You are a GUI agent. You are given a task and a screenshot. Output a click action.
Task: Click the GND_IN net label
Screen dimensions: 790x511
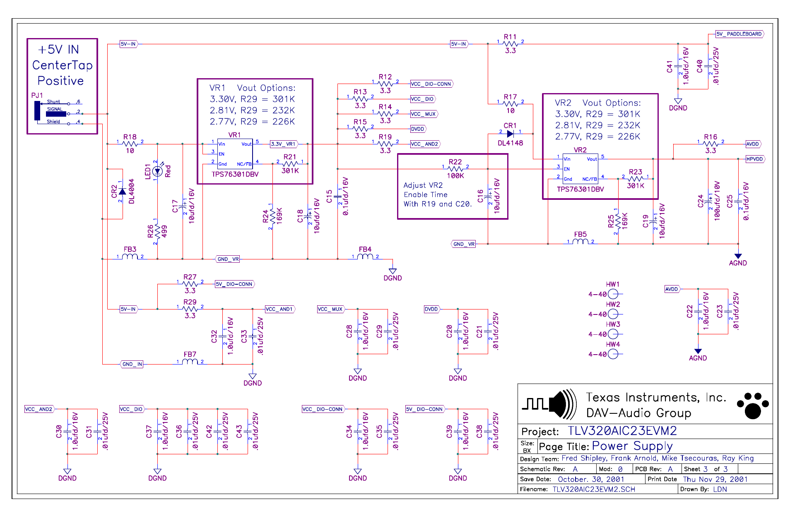[132, 364]
